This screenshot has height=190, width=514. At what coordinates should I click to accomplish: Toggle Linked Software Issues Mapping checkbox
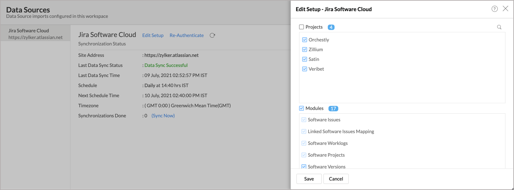[304, 131]
